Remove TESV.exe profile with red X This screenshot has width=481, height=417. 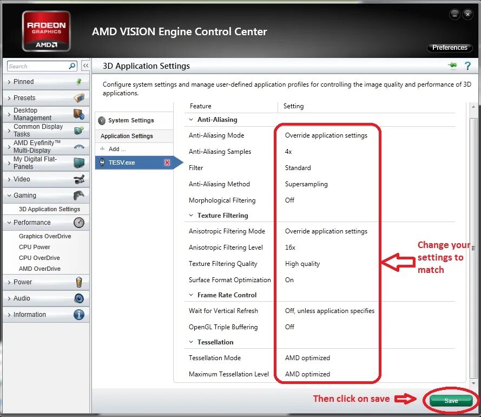click(167, 162)
